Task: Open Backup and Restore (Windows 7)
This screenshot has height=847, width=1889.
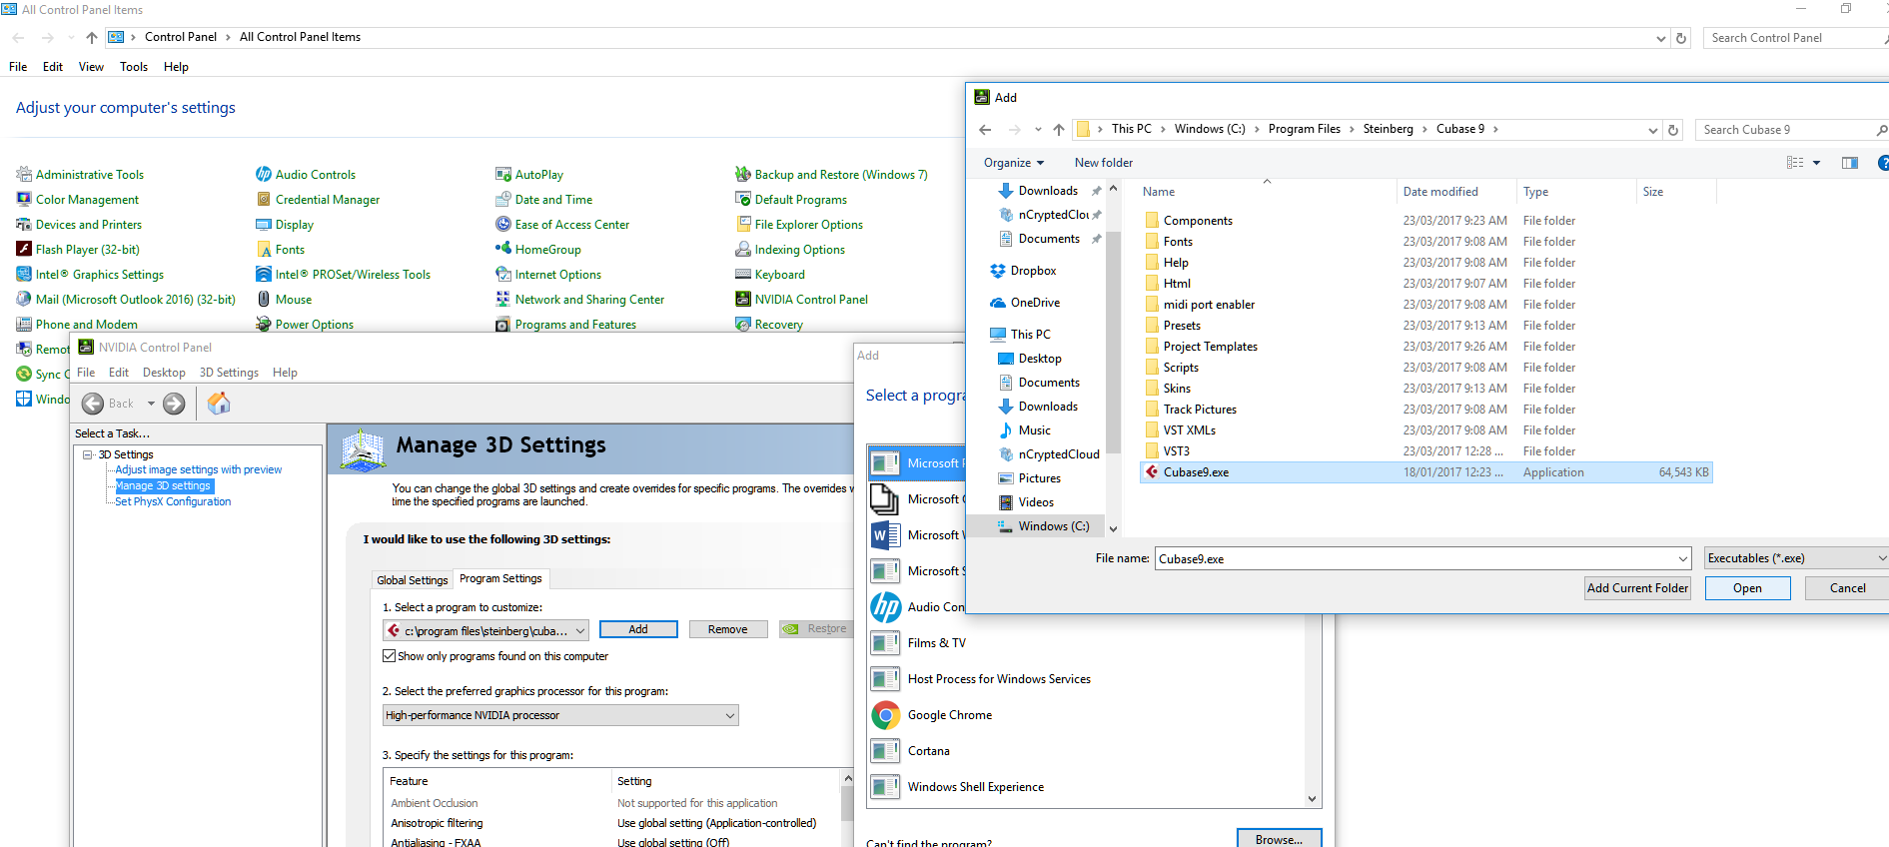Action: point(831,175)
